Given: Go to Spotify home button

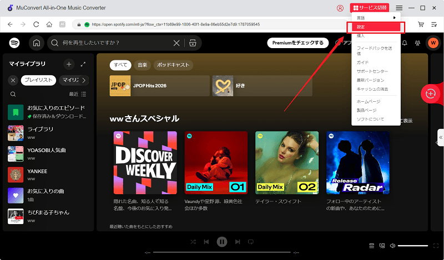Looking at the screenshot, I should 37,43.
